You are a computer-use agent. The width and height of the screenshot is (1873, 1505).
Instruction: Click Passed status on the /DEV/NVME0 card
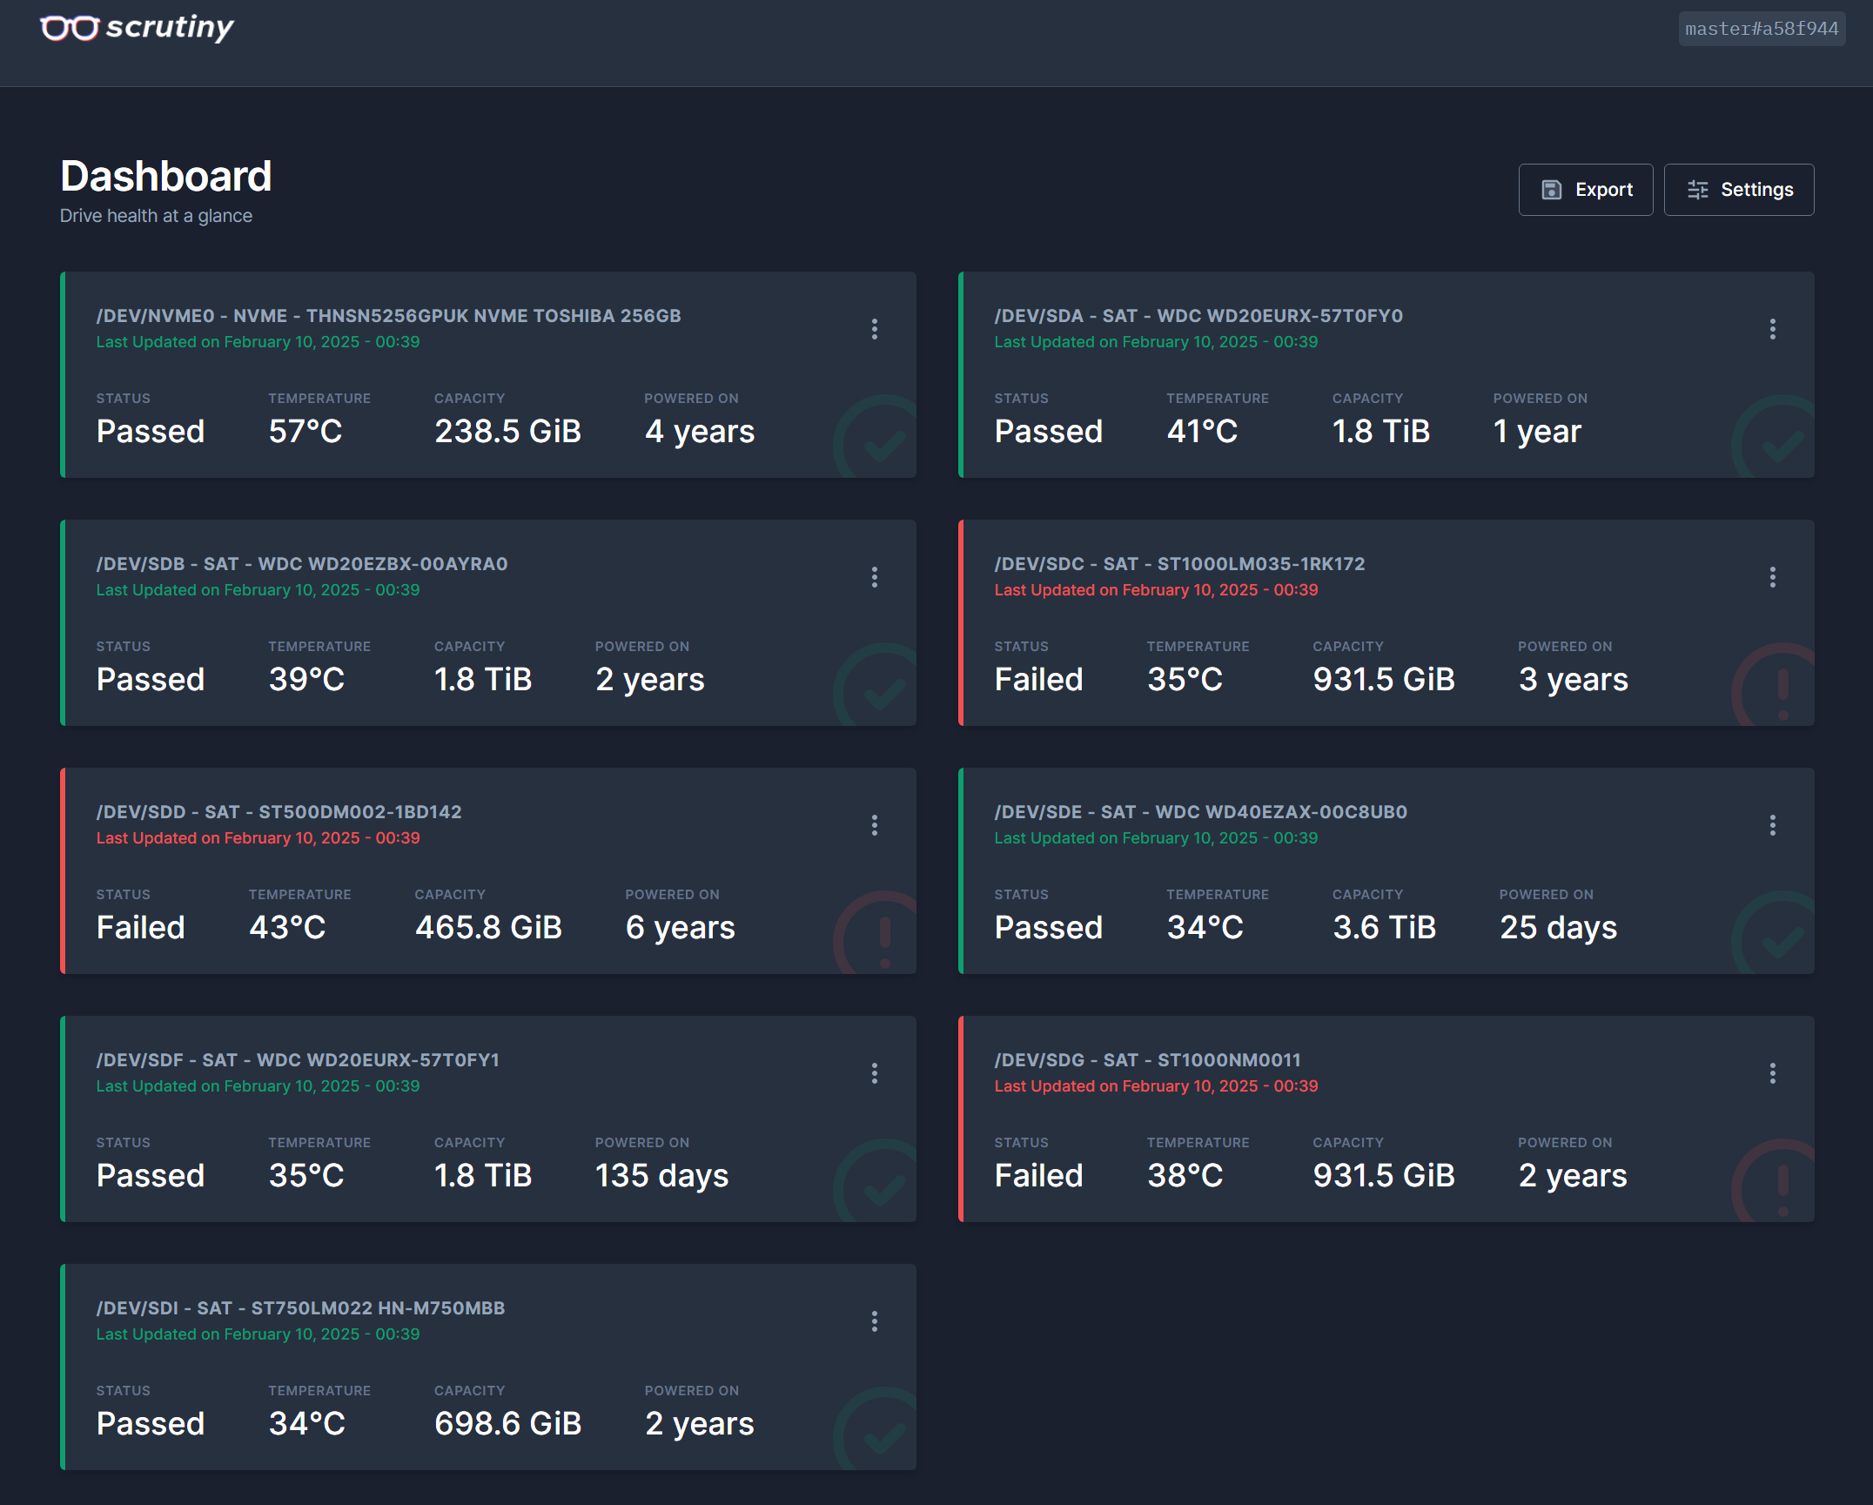(x=150, y=432)
